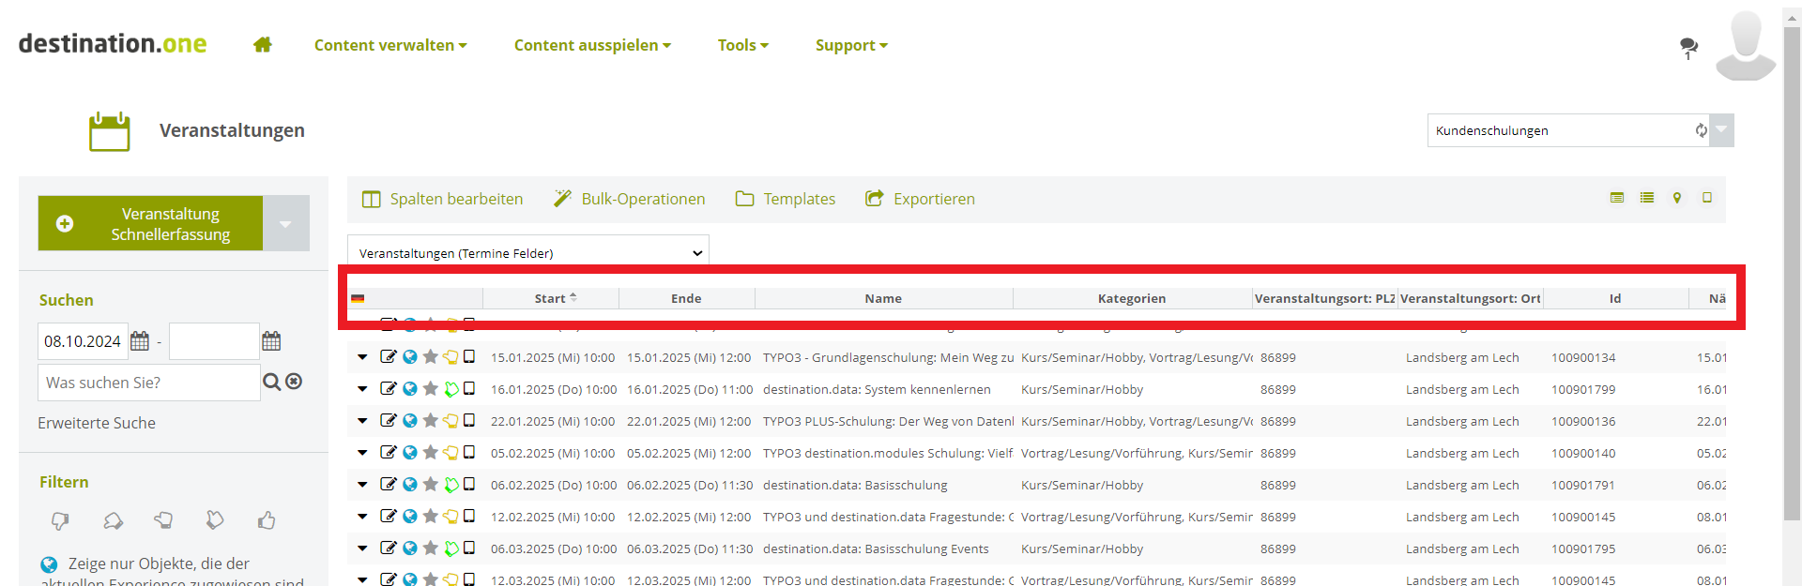Clear the search with reset icon
The width and height of the screenshot is (1802, 586).
[x=294, y=382]
